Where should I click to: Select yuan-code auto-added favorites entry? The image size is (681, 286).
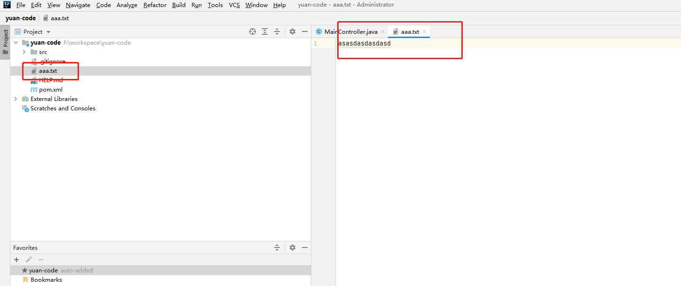click(x=160, y=271)
